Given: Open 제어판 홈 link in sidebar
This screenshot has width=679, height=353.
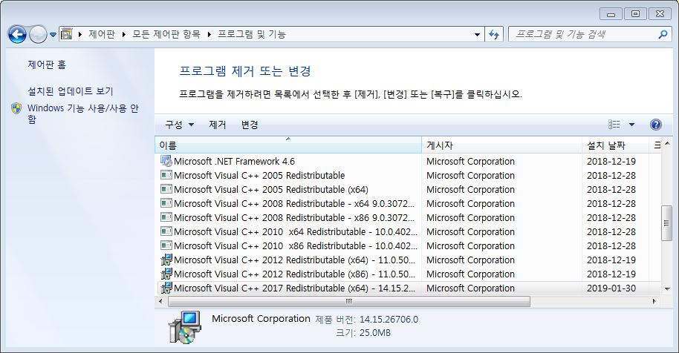Looking at the screenshot, I should [47, 65].
